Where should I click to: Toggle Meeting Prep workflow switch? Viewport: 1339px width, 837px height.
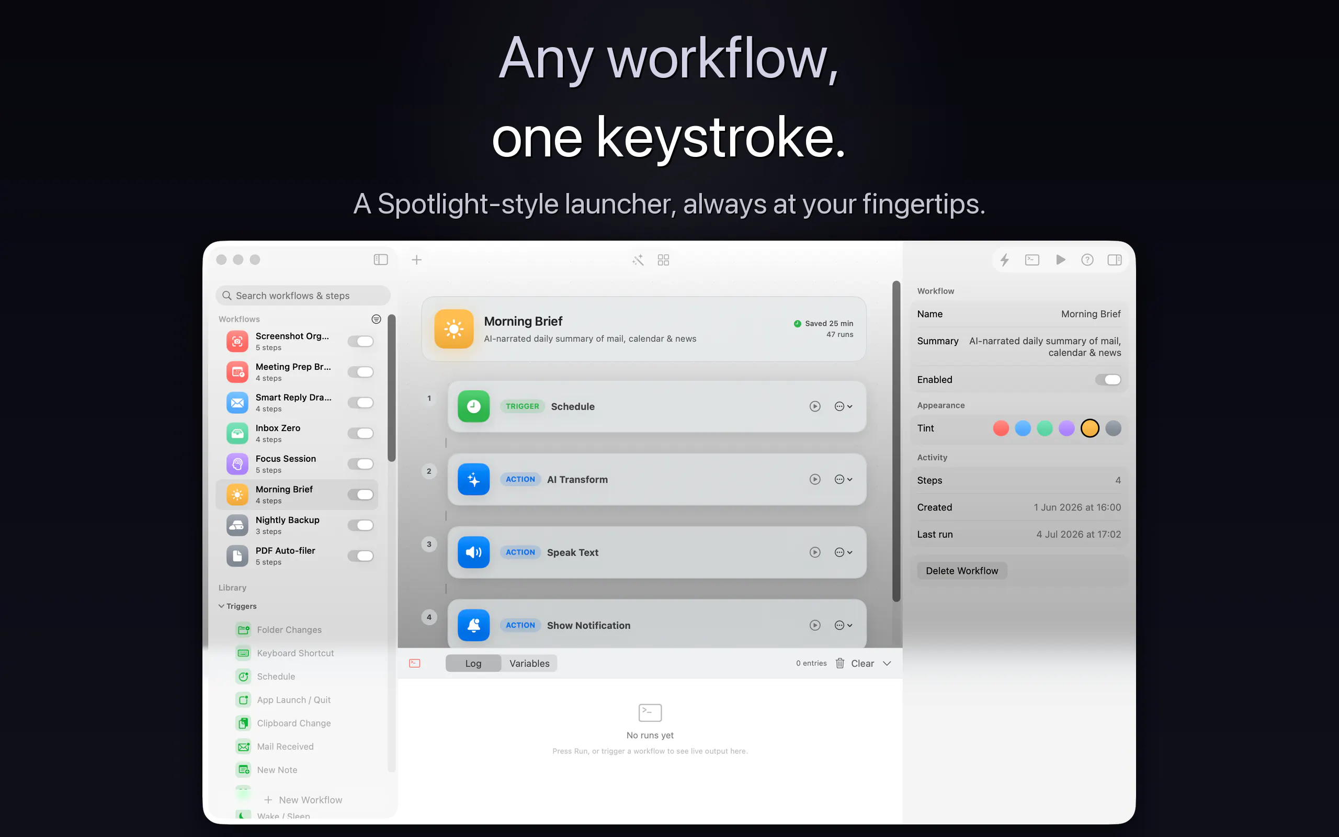pos(361,372)
